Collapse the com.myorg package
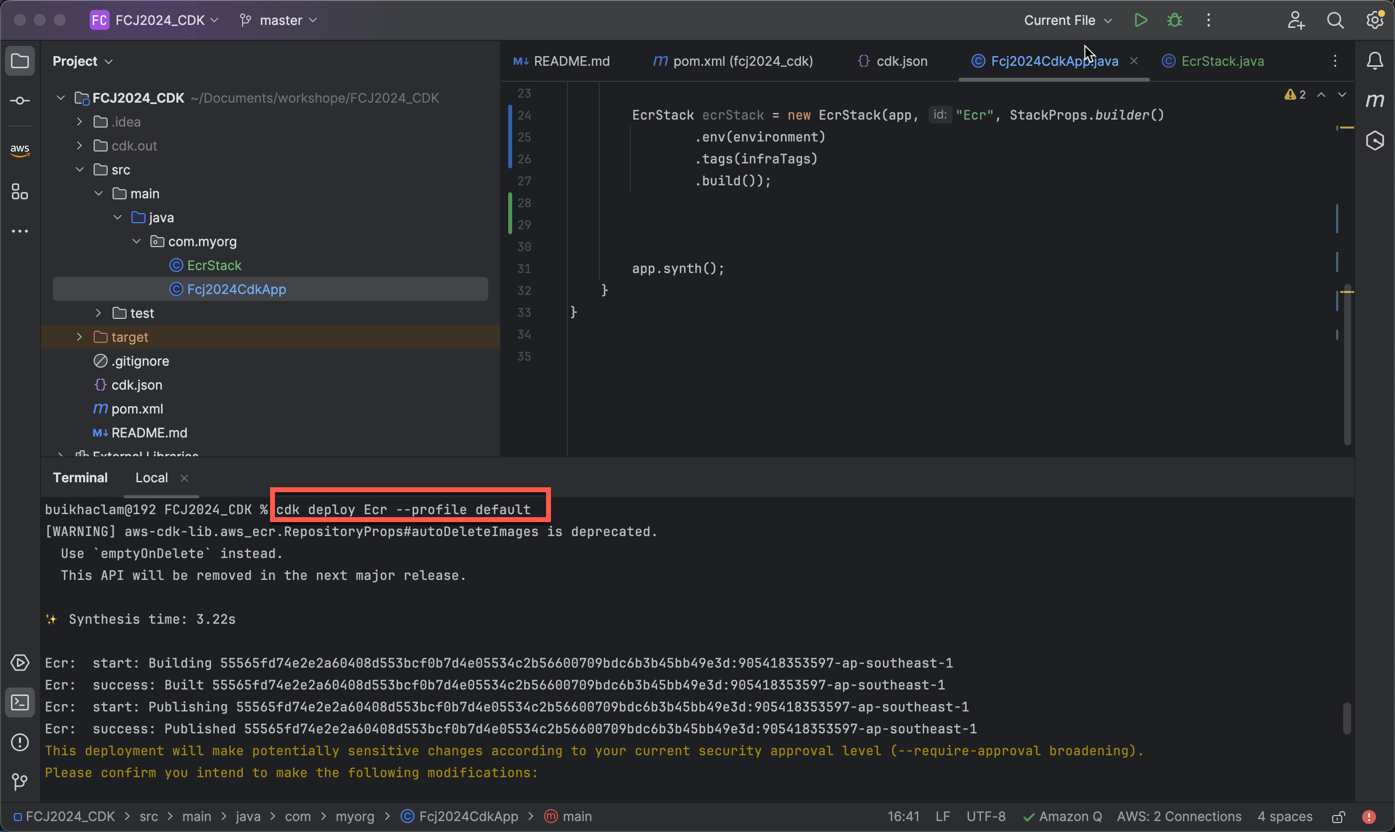The width and height of the screenshot is (1395, 832). pos(136,241)
